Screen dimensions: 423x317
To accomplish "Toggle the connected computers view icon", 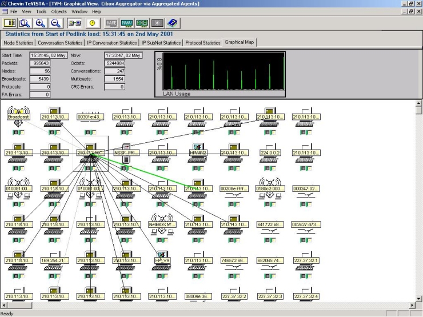I will (74, 23).
